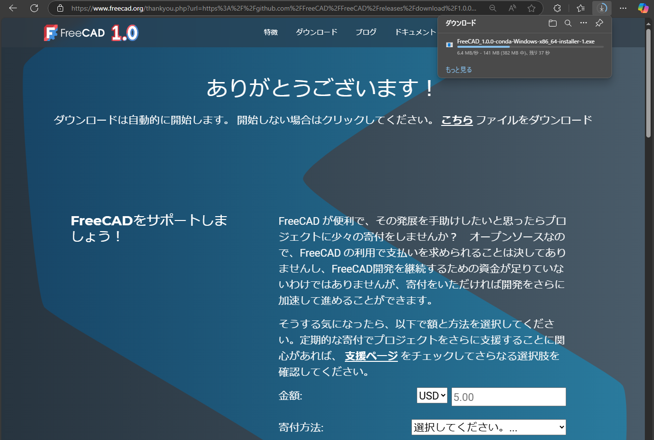Click the installer file icon in downloads
This screenshot has width=654, height=440.
450,44
